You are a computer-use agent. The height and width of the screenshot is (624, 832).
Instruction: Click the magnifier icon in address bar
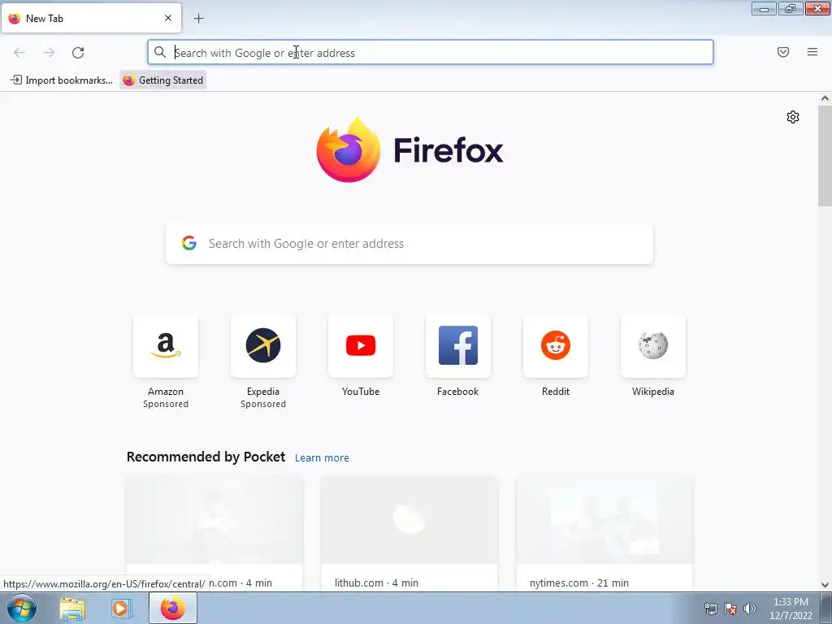click(160, 52)
